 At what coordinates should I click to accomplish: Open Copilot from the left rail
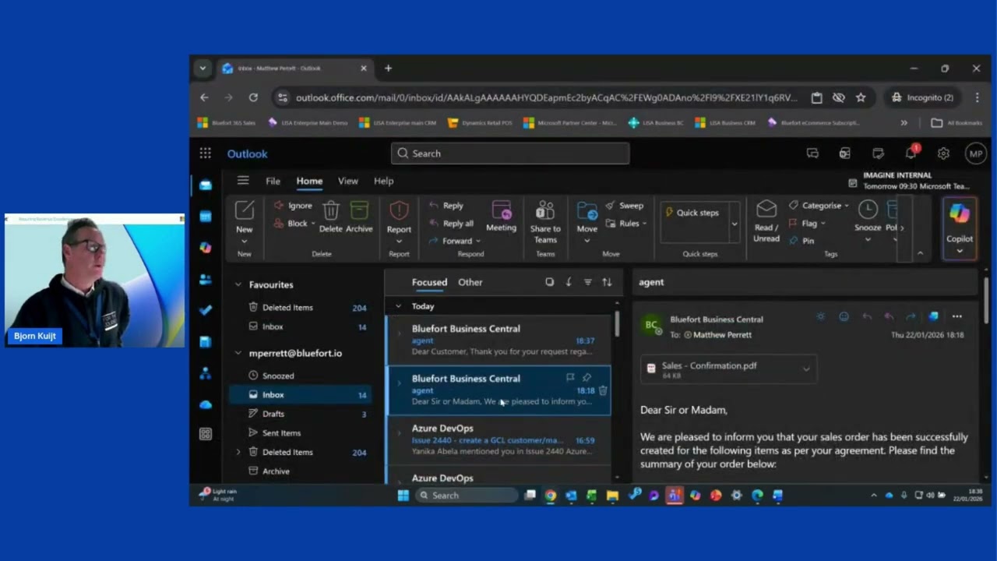(206, 247)
